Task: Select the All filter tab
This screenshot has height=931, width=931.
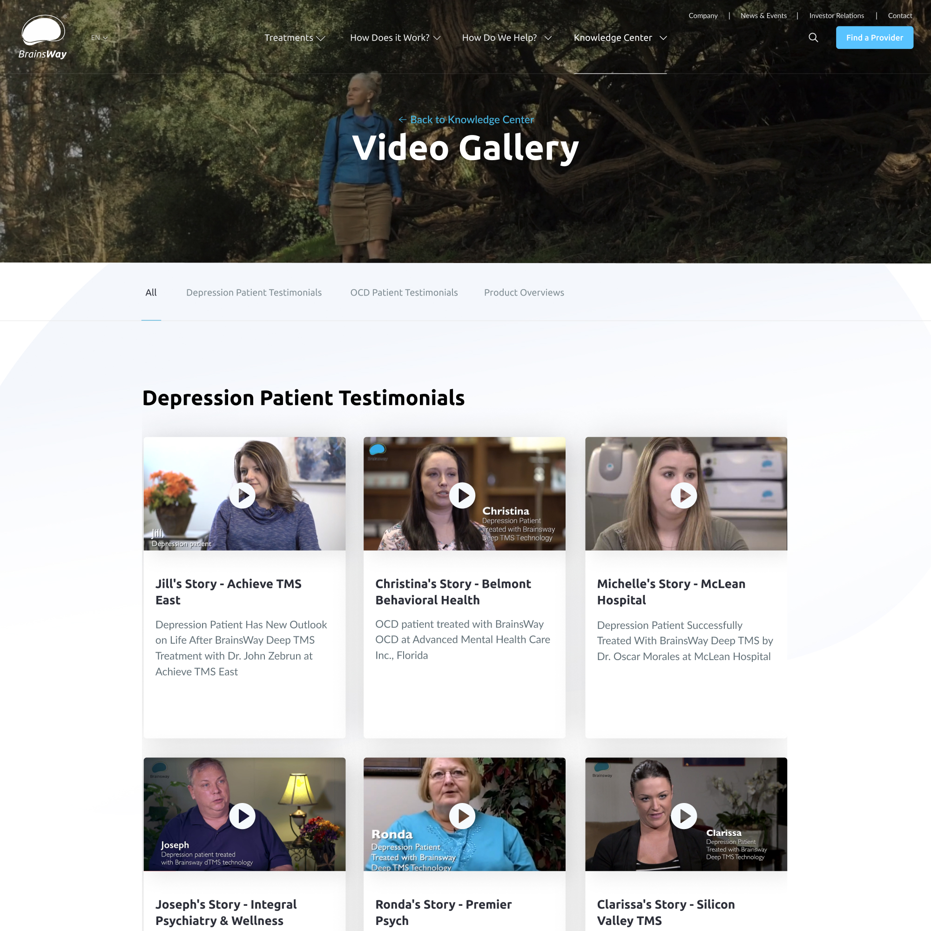Action: point(151,292)
